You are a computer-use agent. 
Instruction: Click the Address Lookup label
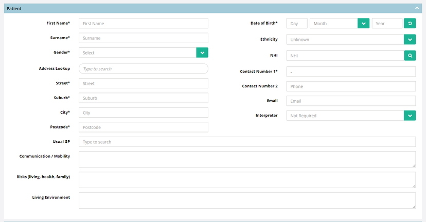(55, 68)
